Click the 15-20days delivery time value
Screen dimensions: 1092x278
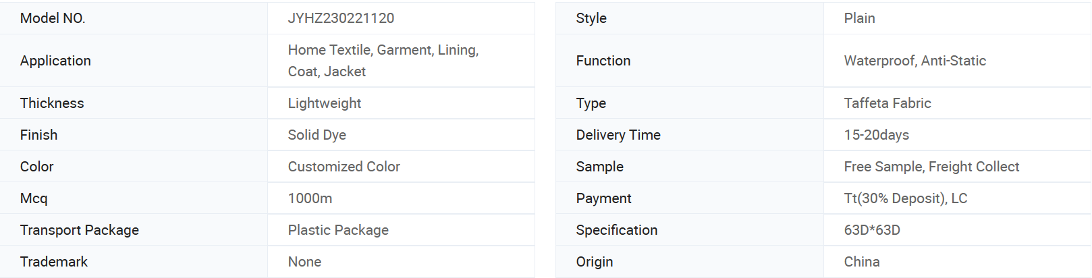tap(877, 135)
